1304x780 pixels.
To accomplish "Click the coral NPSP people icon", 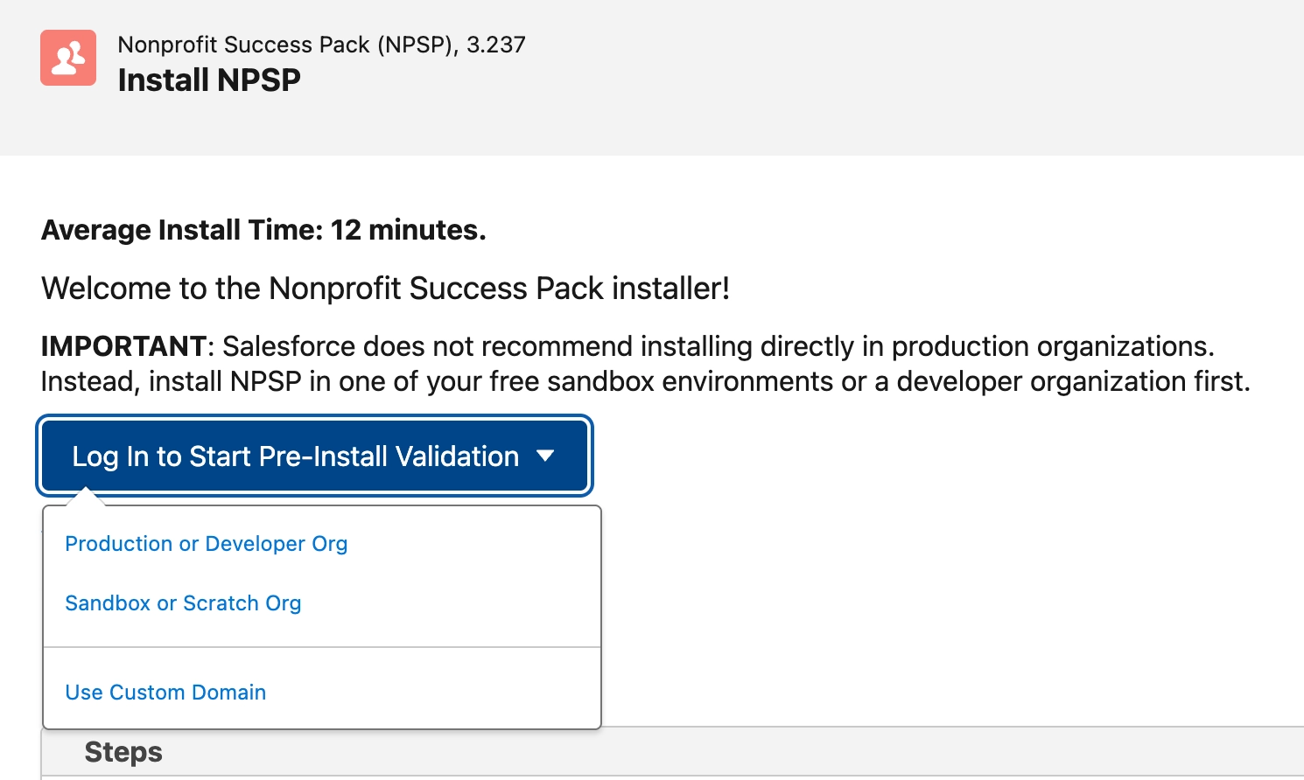I will [x=68, y=58].
